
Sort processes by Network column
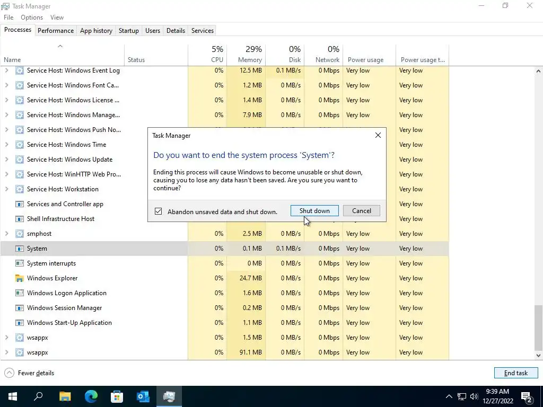point(324,55)
